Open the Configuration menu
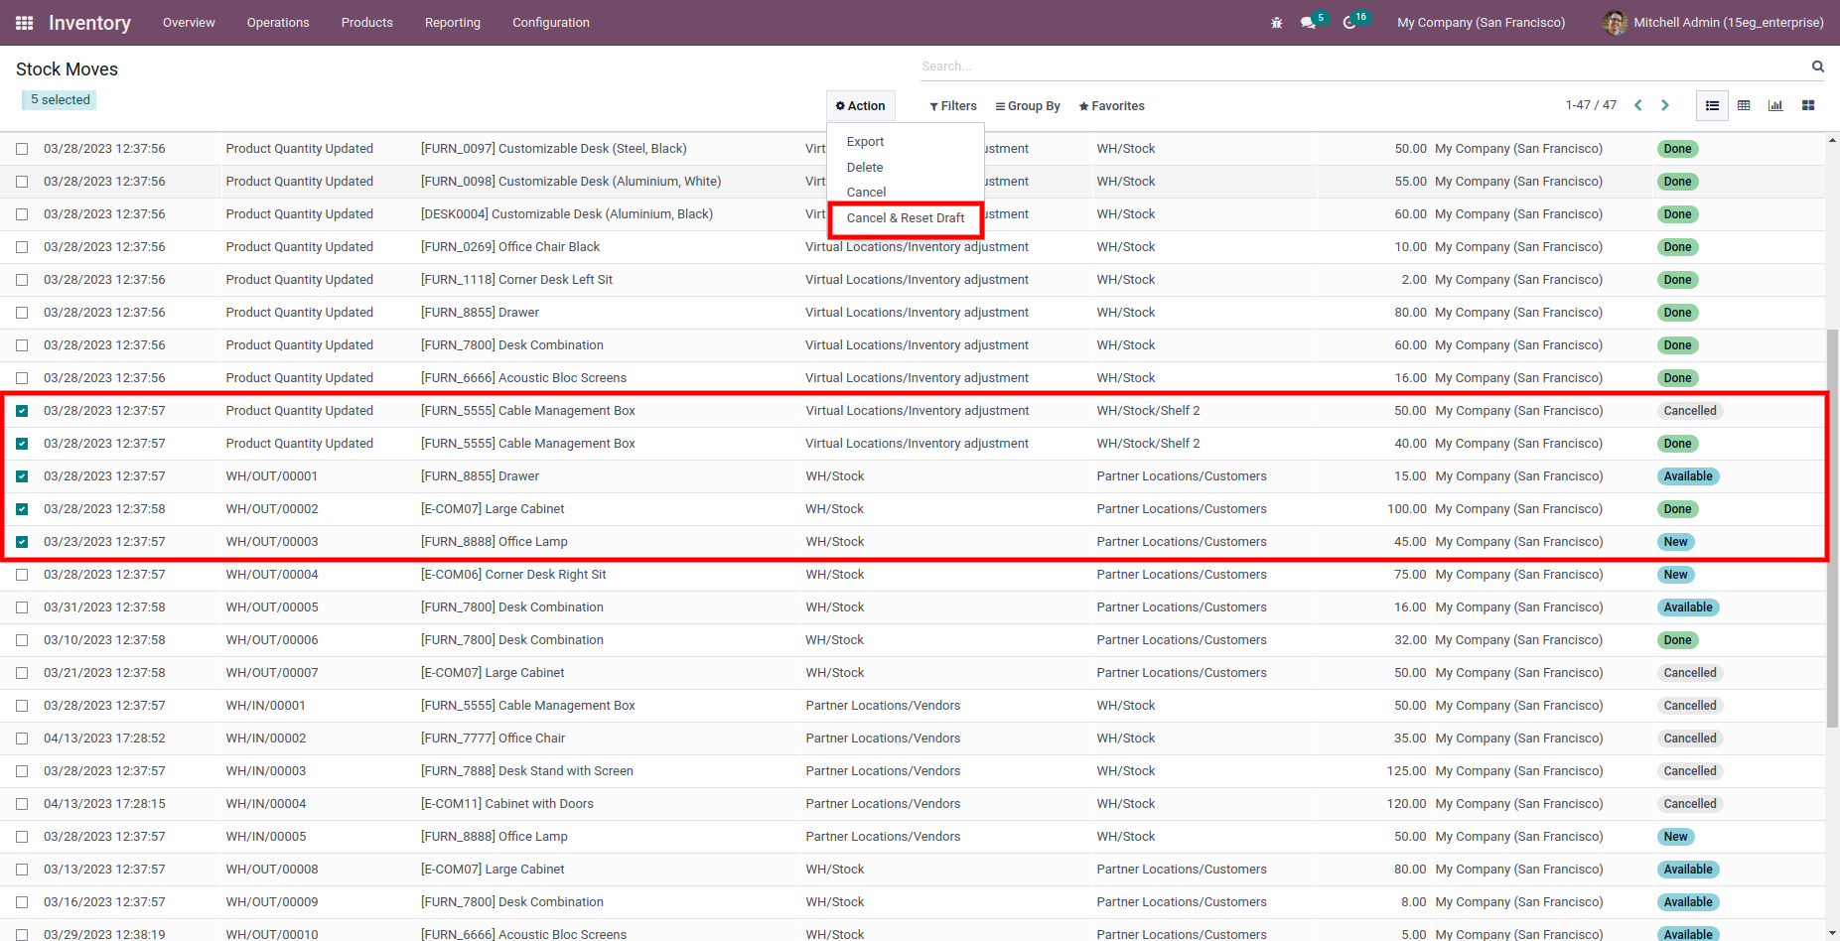The image size is (1840, 941). (551, 23)
